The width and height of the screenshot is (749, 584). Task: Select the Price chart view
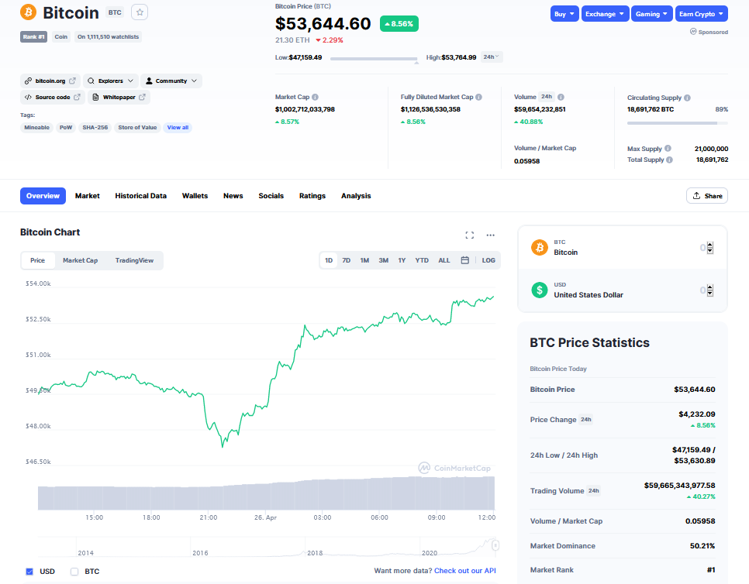pos(38,260)
